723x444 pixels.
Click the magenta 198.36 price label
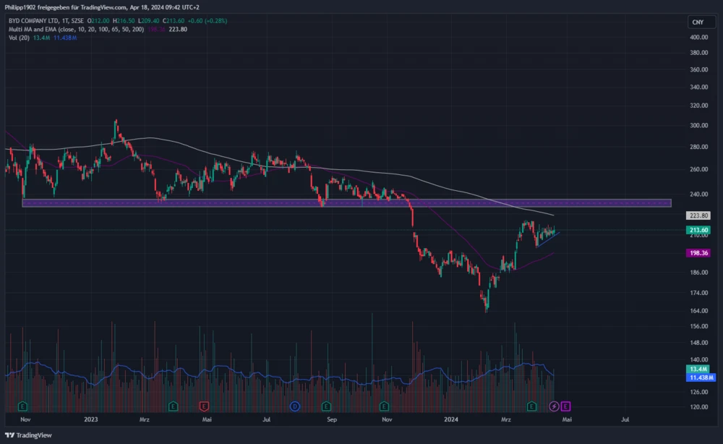(x=698, y=254)
